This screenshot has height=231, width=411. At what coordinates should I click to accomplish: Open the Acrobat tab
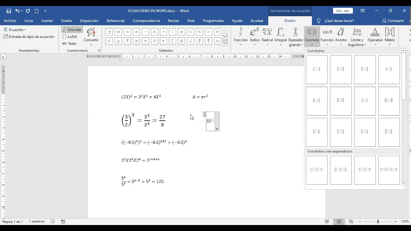click(257, 21)
